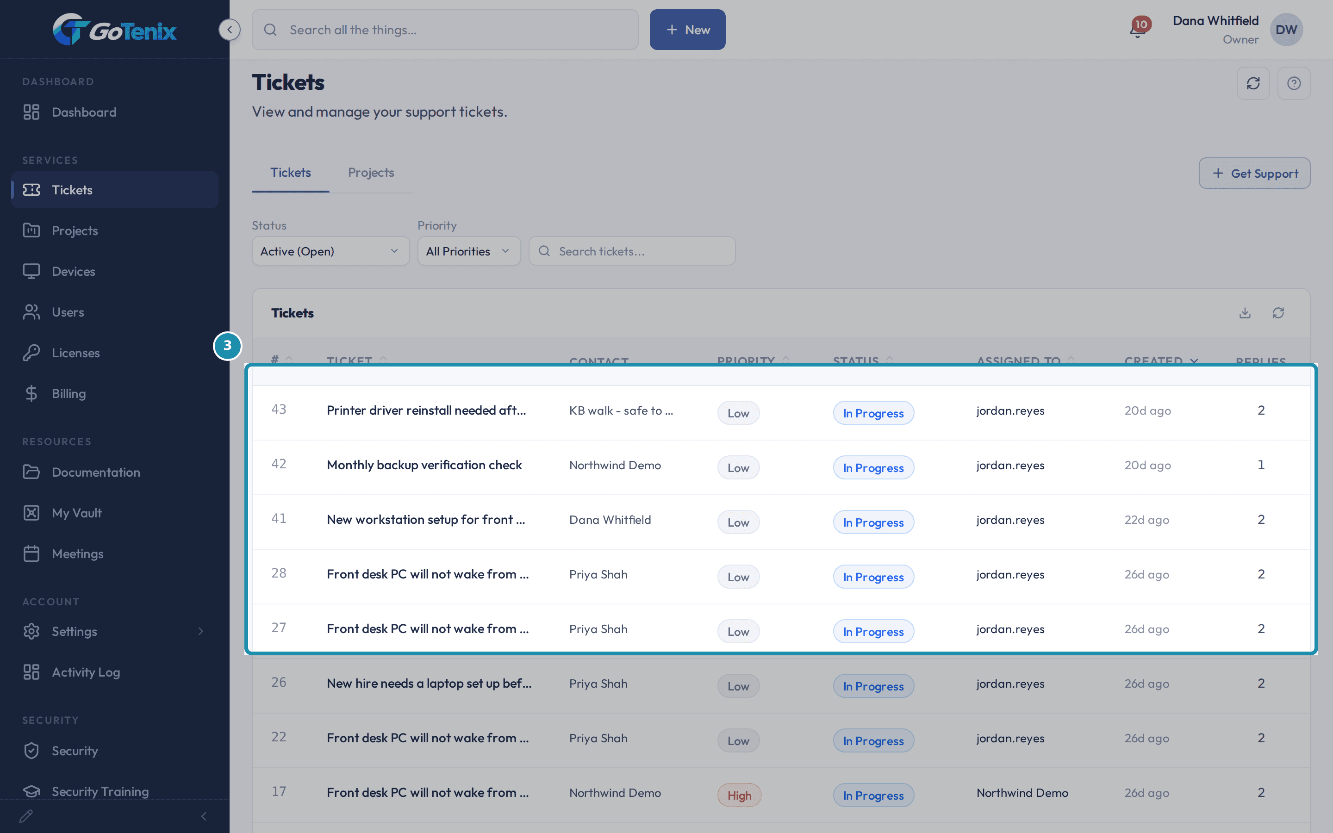Screen dimensions: 1333x833
Task: Open ticket New workstation setup for front
Action: (425, 520)
